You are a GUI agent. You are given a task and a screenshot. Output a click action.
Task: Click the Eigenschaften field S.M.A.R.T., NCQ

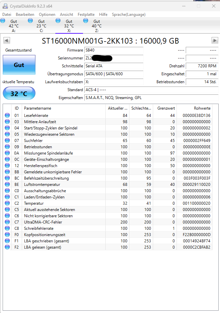(151, 98)
